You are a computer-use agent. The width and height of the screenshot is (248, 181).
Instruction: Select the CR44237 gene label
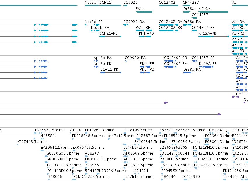[191, 3]
